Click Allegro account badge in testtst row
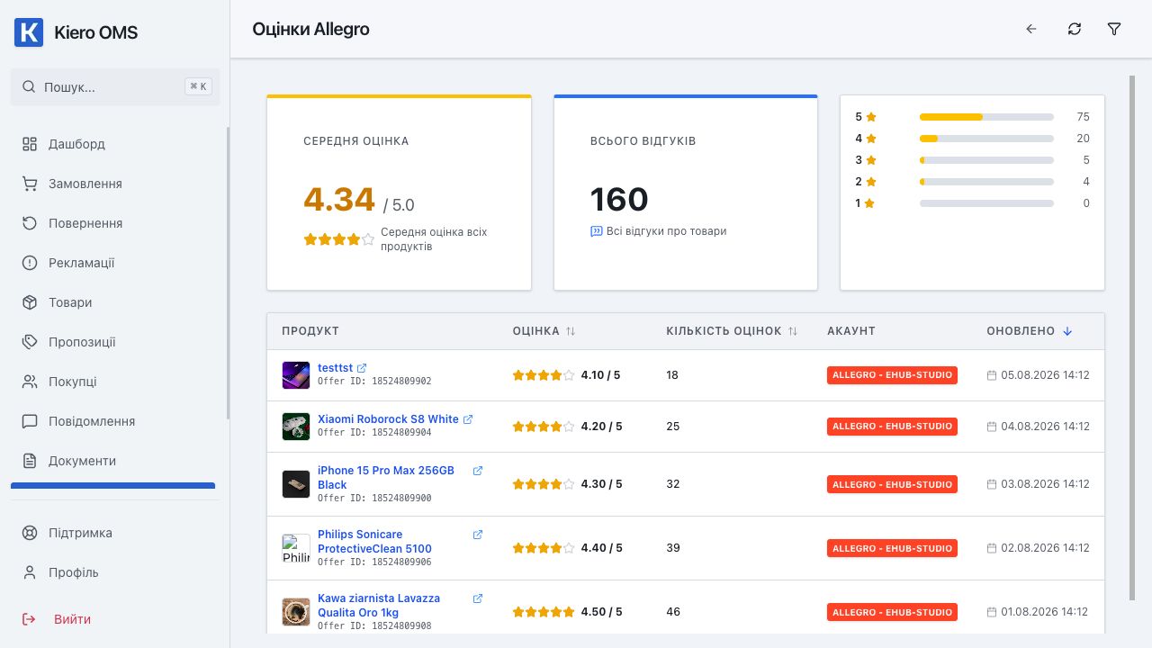Screen dimensions: 1152x648 click(892, 375)
